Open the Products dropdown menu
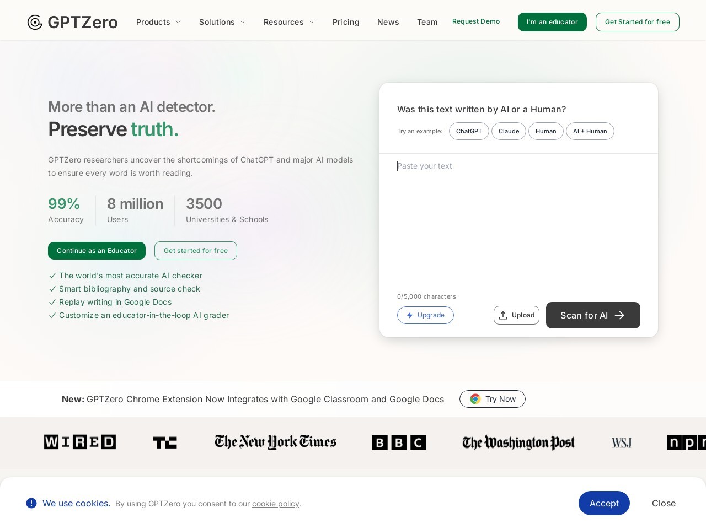Viewport: 706px width, 529px height. tap(158, 22)
